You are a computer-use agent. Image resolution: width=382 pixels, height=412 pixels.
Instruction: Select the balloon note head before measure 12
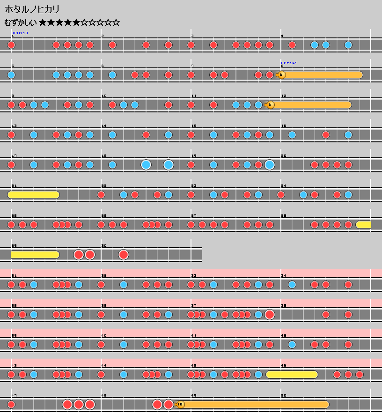point(270,105)
